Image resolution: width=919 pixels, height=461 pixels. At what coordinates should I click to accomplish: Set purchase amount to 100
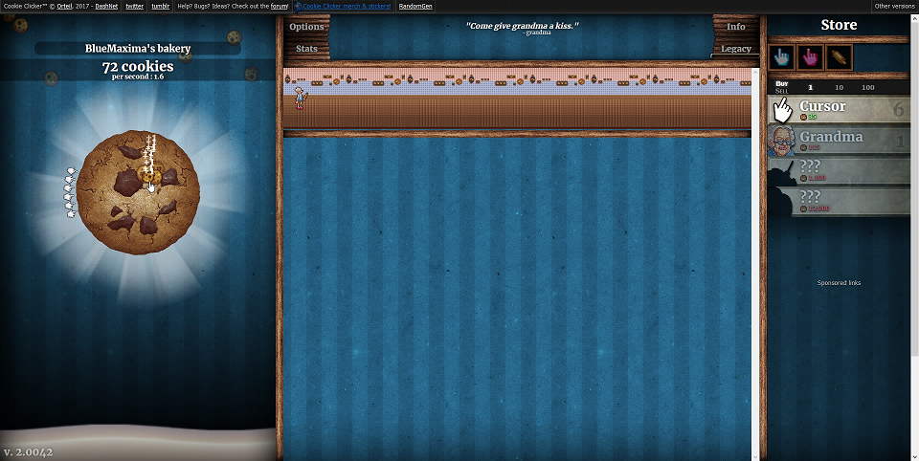(868, 87)
